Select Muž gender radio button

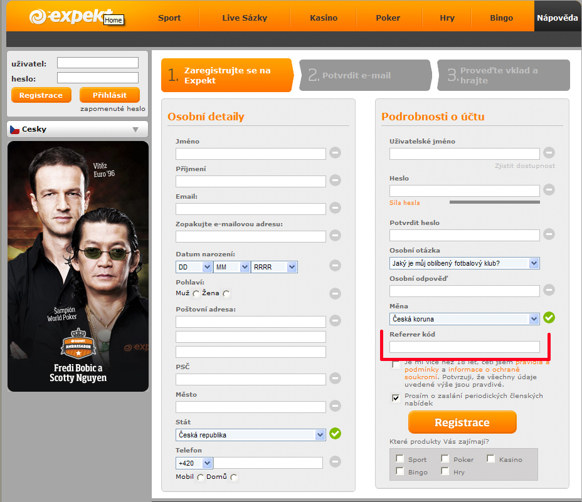(196, 294)
